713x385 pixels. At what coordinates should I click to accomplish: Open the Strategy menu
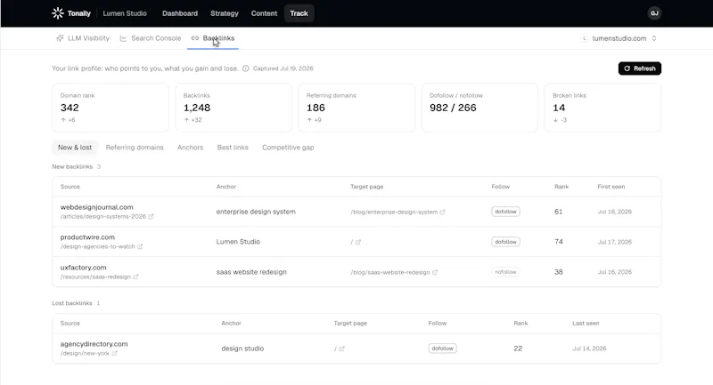[x=225, y=13]
